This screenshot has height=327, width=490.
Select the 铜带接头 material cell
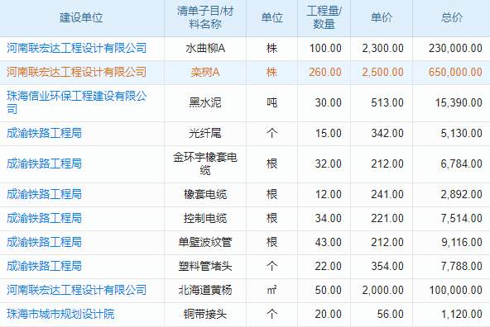[205, 314]
